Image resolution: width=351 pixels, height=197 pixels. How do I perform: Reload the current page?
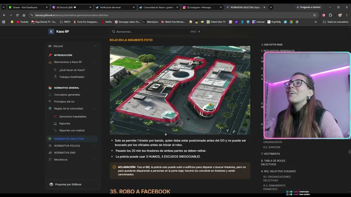tap(17, 15)
